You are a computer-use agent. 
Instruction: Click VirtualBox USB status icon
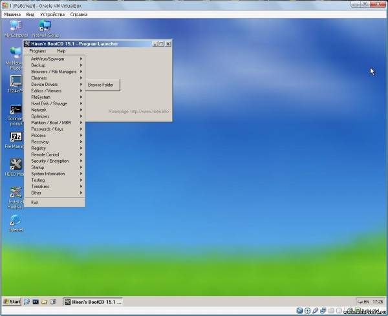(316, 311)
